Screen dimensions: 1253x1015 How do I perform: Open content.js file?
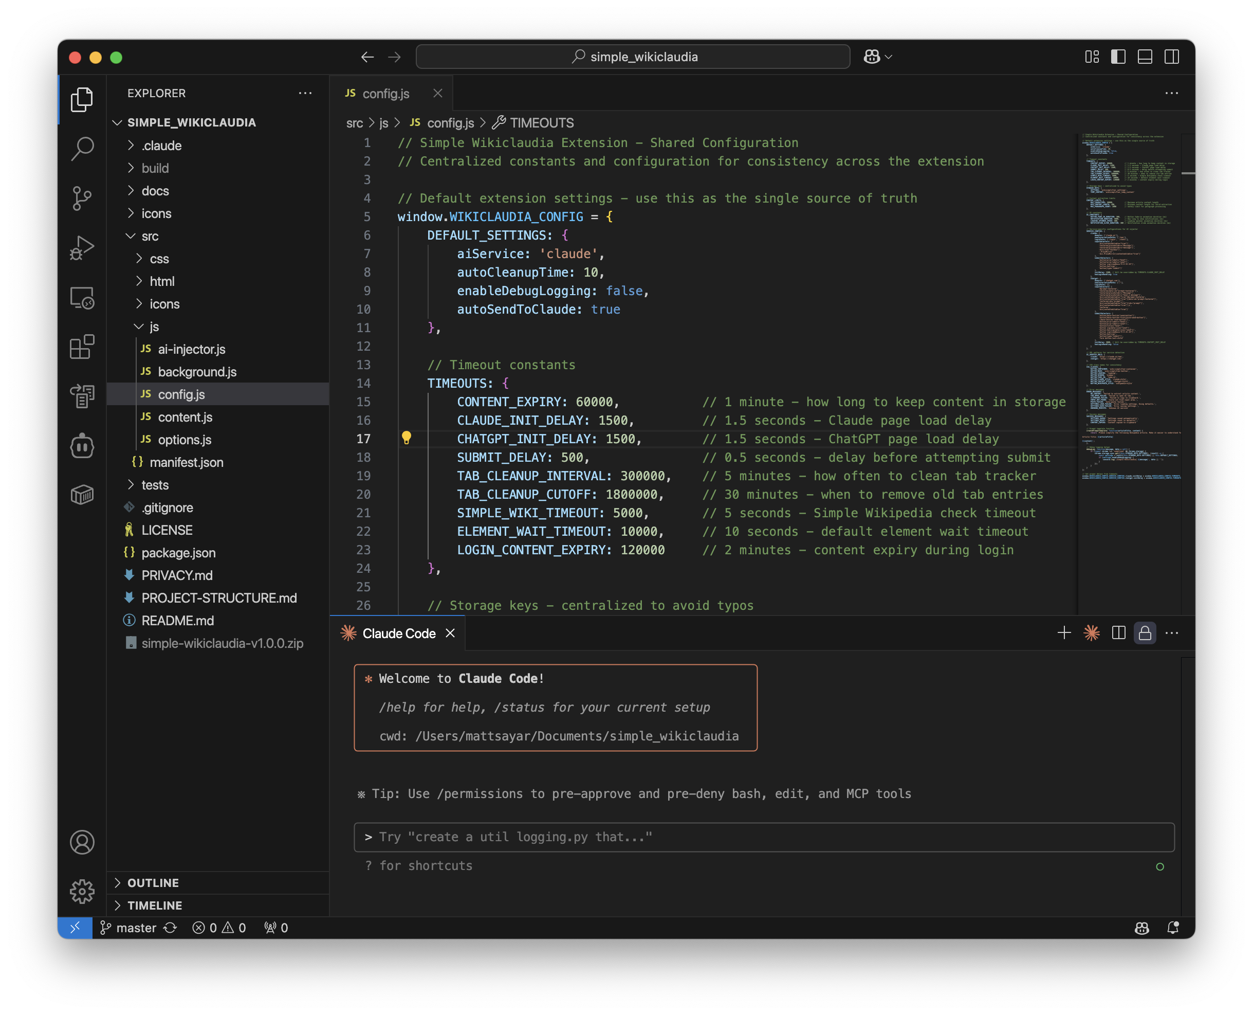(x=218, y=417)
